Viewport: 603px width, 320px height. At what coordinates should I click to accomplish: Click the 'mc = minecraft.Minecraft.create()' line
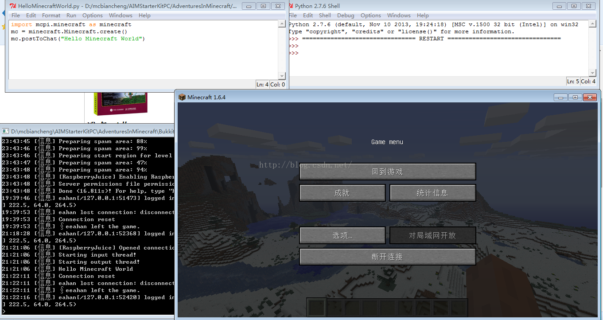point(69,31)
